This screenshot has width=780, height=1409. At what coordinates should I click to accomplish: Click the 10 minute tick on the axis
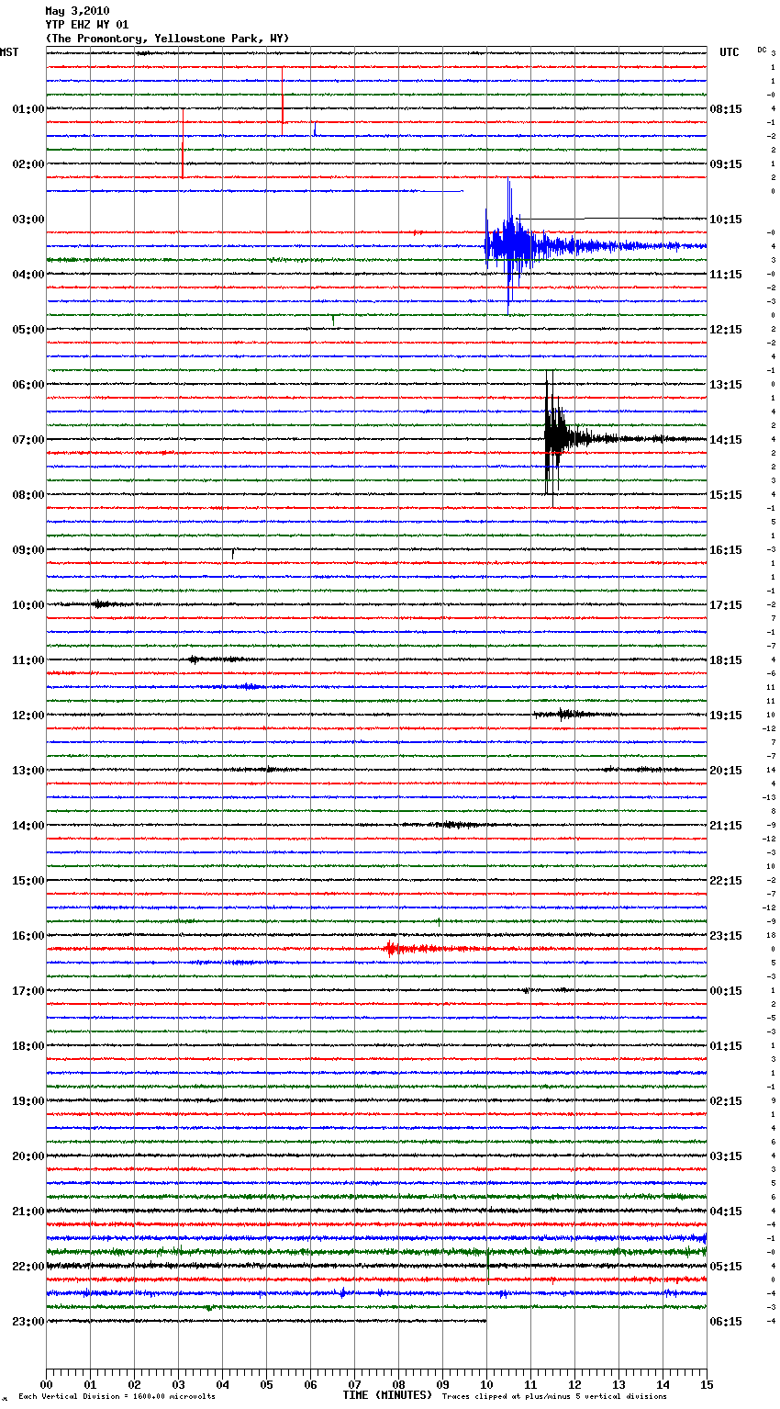pyautogui.click(x=486, y=1384)
